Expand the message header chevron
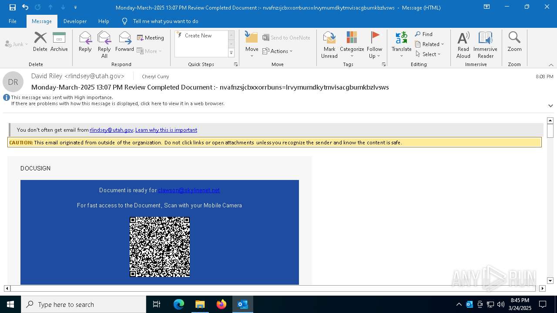The width and height of the screenshot is (557, 313). [550, 106]
